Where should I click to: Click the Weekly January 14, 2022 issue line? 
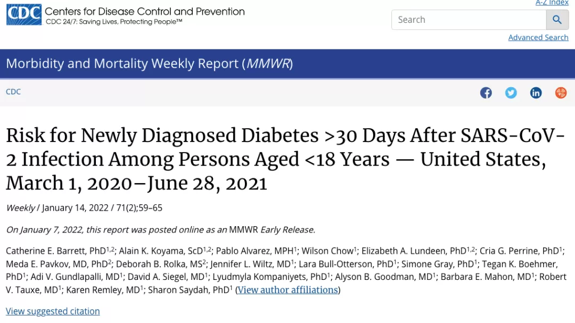pyautogui.click(x=84, y=208)
